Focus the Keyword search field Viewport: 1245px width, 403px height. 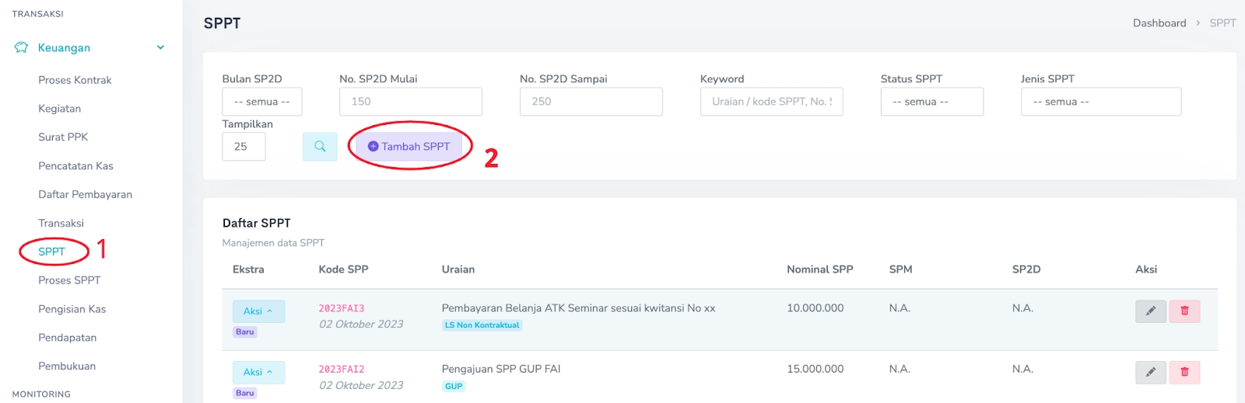pyautogui.click(x=771, y=102)
